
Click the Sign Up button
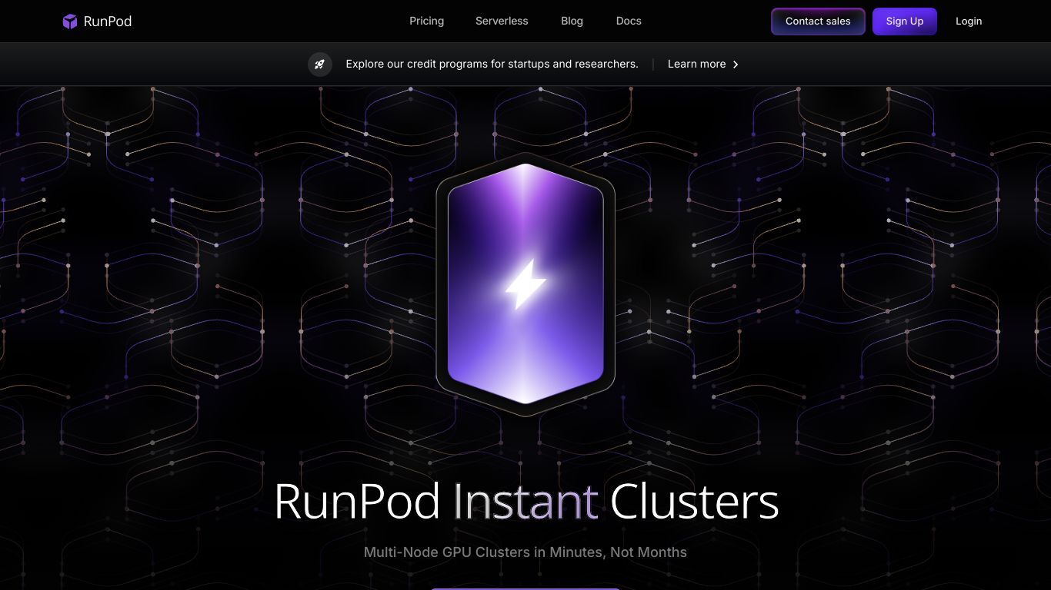(x=904, y=22)
